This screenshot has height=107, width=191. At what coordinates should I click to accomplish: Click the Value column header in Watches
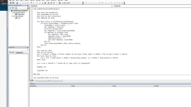tap(92, 86)
